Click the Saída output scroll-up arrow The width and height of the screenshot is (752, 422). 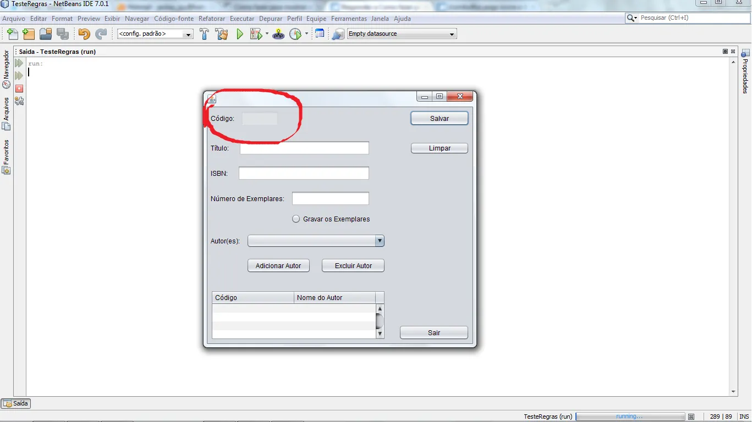pos(733,62)
